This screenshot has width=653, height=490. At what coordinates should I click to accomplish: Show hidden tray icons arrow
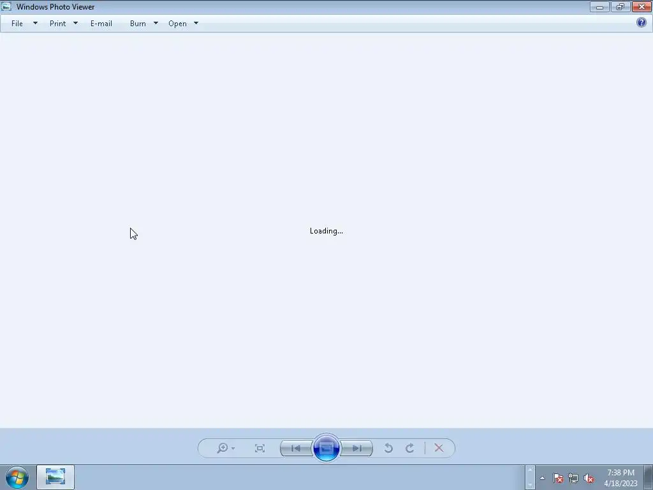click(x=542, y=478)
